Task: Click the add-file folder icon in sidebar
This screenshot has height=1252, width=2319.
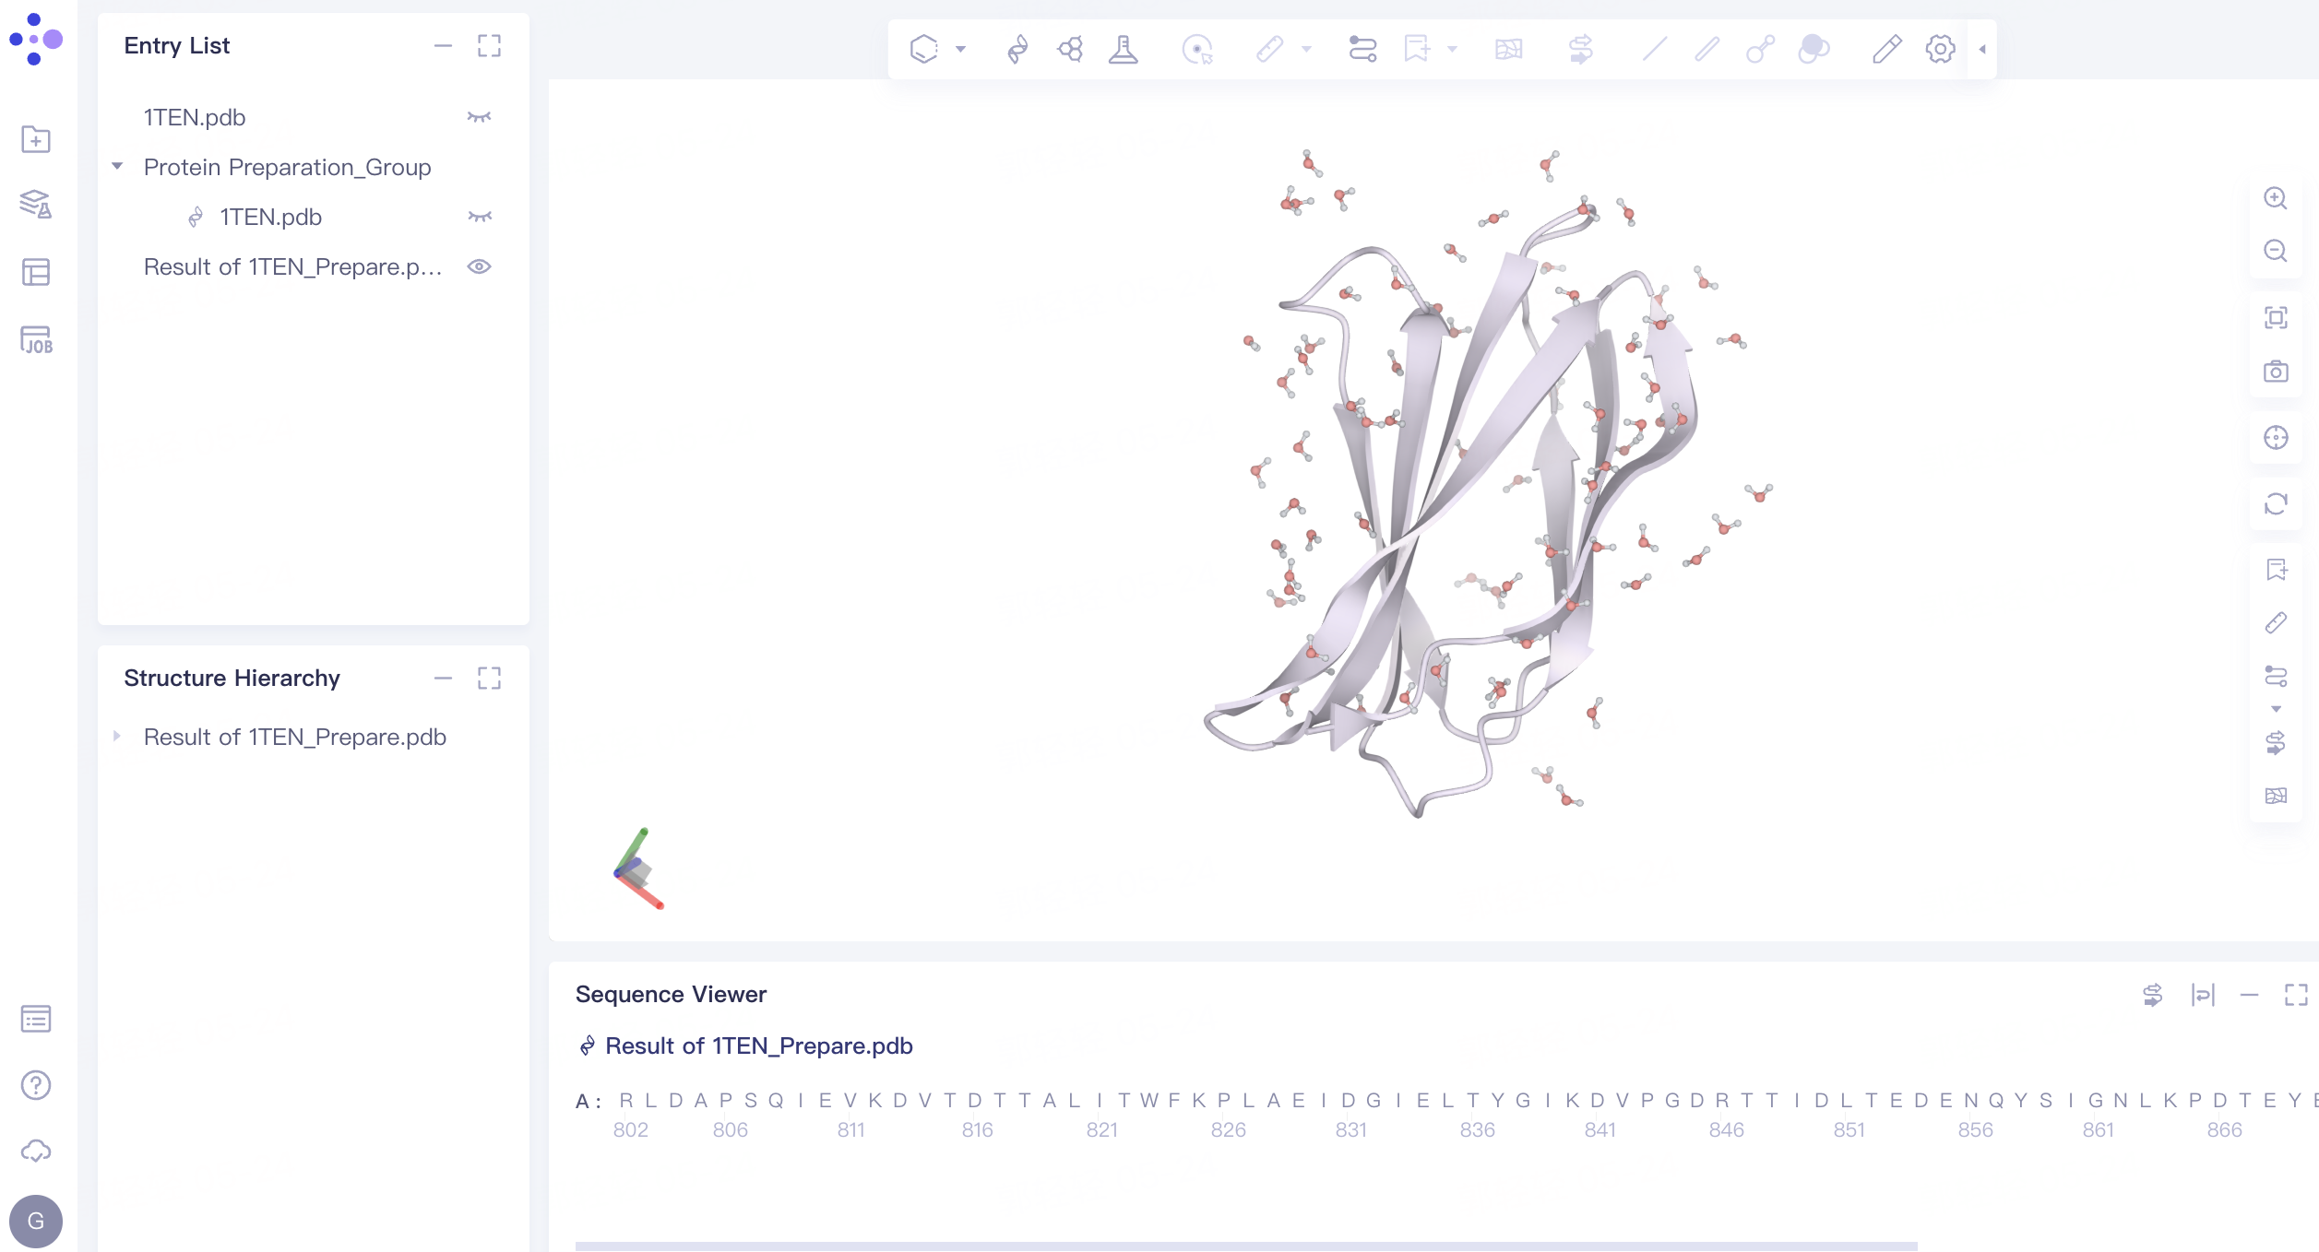Action: (x=36, y=139)
